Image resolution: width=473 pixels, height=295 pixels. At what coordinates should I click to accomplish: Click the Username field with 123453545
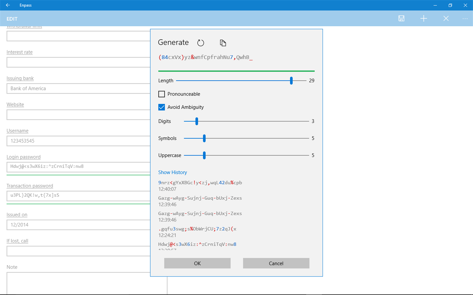click(78, 141)
